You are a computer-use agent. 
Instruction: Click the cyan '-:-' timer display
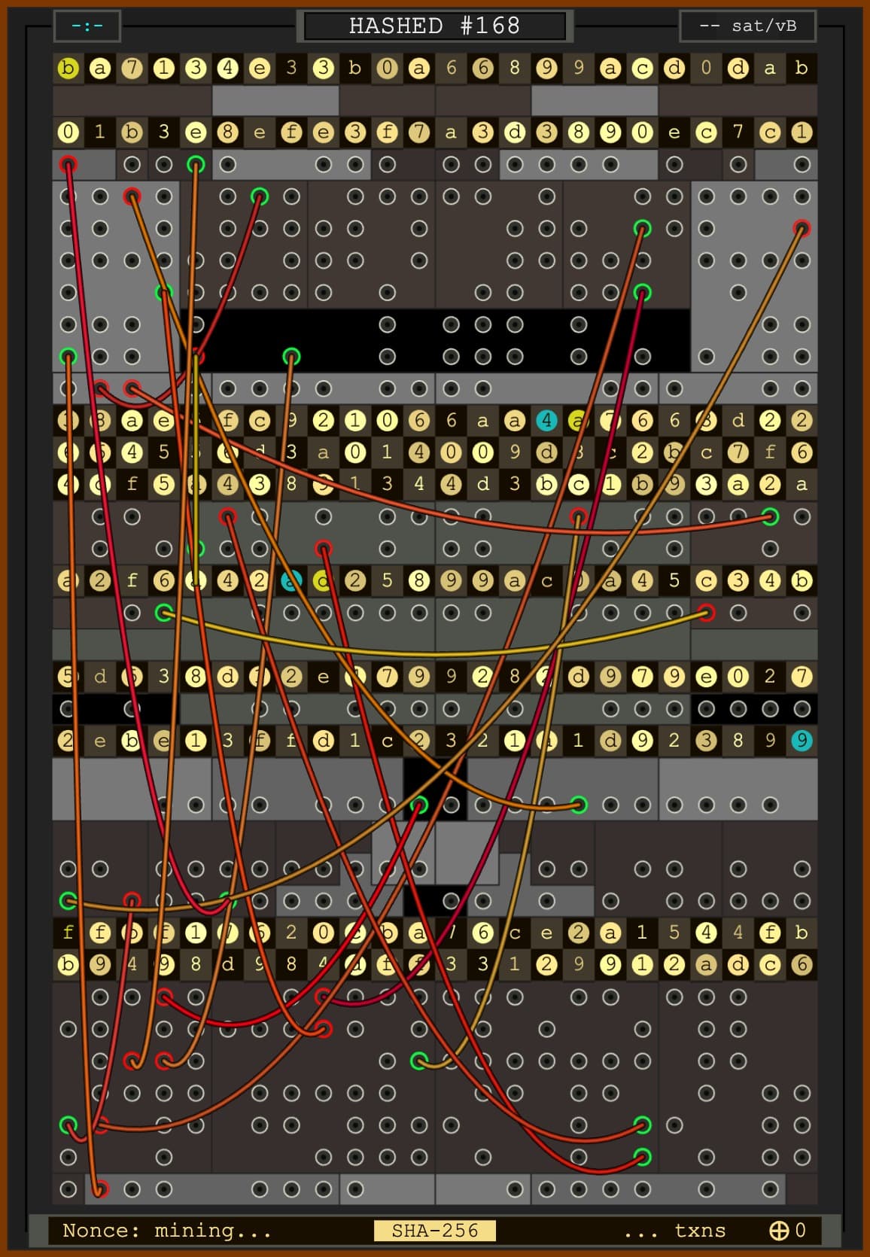[x=87, y=26]
